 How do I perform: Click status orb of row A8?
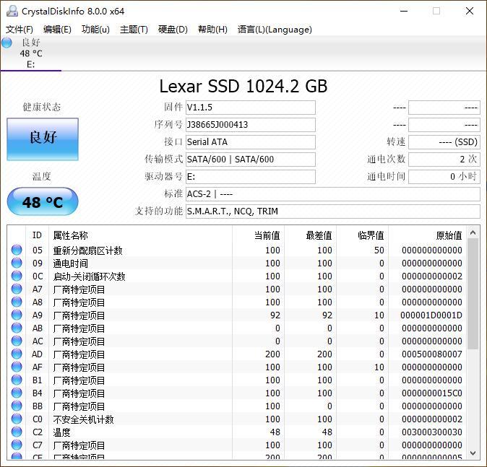pos(17,302)
